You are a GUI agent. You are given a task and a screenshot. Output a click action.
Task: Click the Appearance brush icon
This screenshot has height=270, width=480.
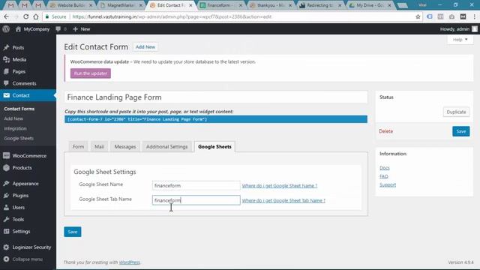point(6,183)
